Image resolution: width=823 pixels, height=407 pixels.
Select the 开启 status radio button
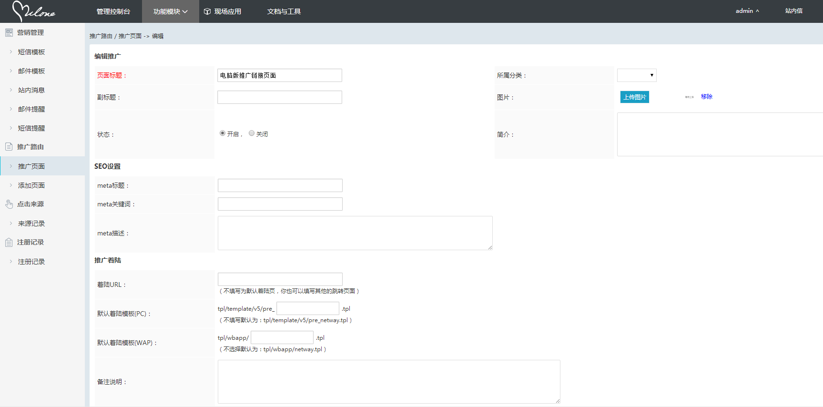tap(223, 133)
